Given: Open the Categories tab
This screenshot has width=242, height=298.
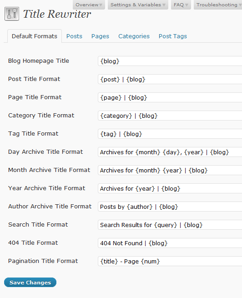Looking at the screenshot, I should [134, 36].
